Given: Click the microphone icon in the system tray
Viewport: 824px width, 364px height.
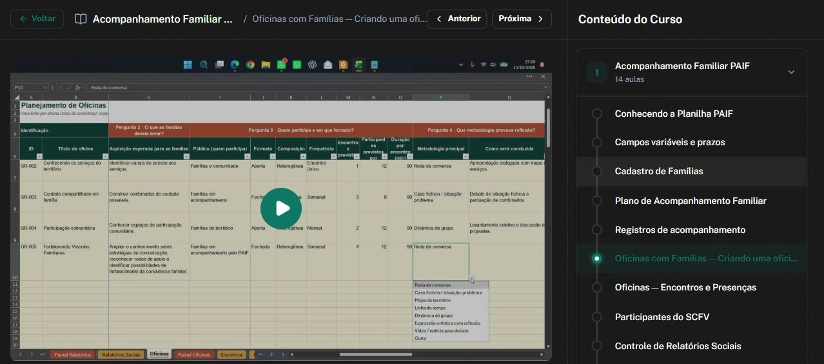Looking at the screenshot, I should click(473, 65).
